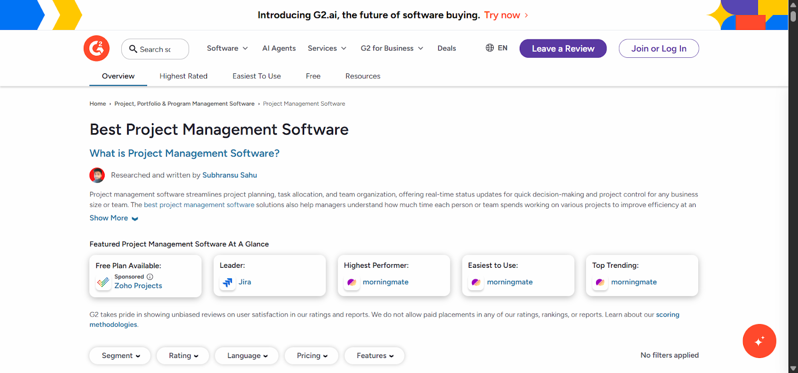Switch to the Easiest To Use tab
The height and width of the screenshot is (373, 798).
[256, 76]
